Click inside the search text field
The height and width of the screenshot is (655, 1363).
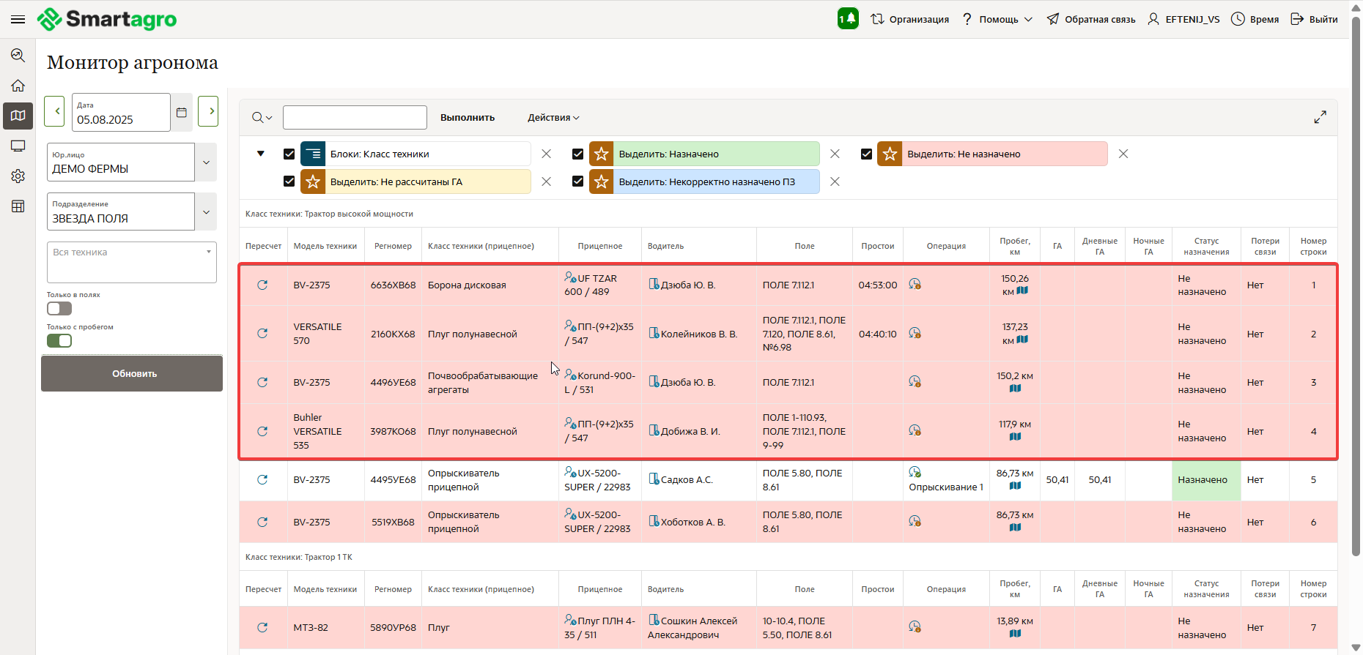pyautogui.click(x=355, y=118)
